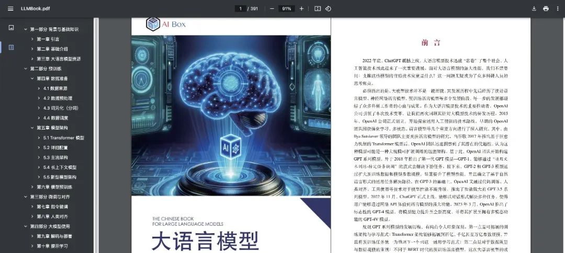Go to 第五章 模型架构 chapter
The image size is (565, 253).
tap(52, 128)
